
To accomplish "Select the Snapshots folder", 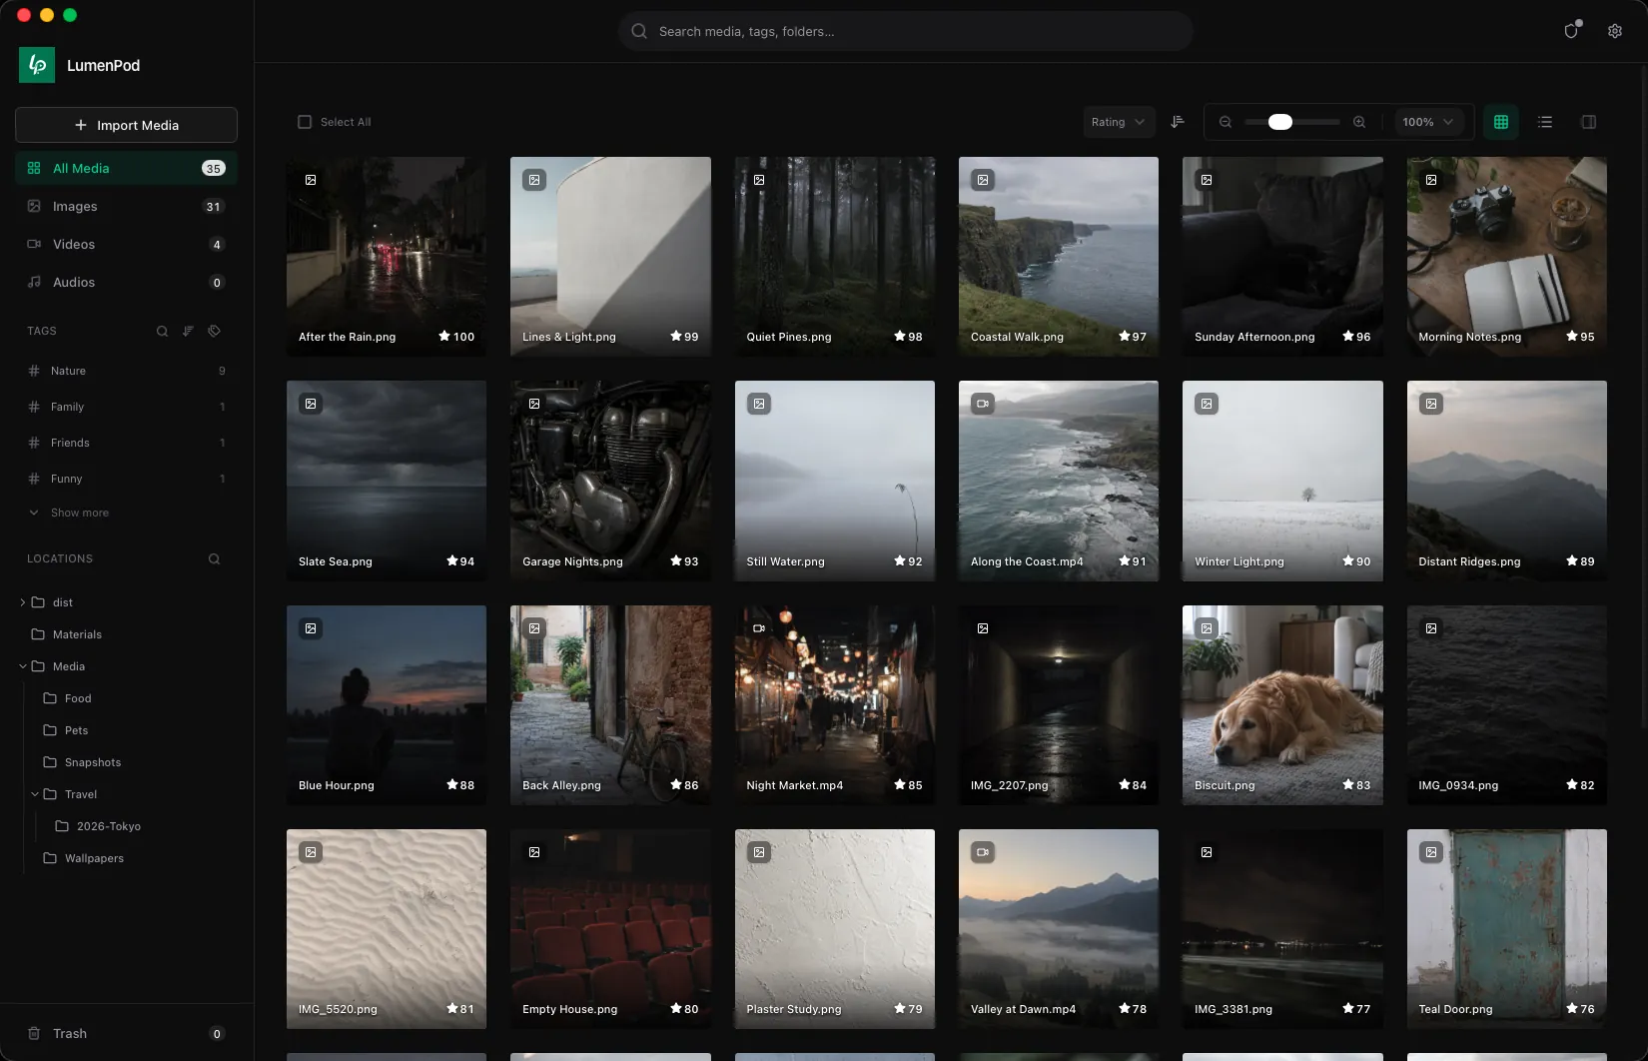I will click(93, 762).
